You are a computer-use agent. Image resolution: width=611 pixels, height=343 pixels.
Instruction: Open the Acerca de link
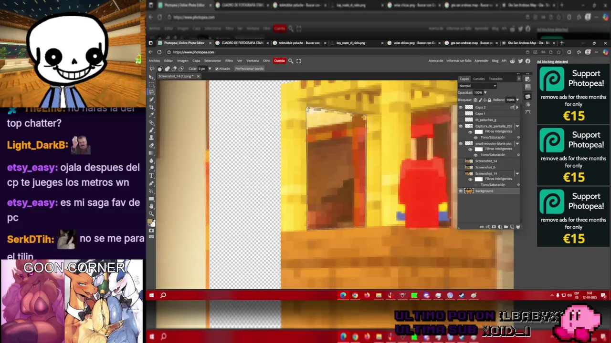point(436,61)
